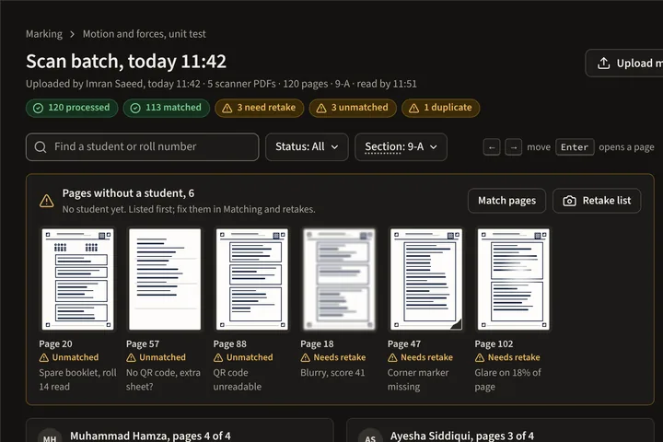This screenshot has height=442, width=663.
Task: Click Ayesha Siddiqui, pages 3 of 4
Action: (462, 436)
